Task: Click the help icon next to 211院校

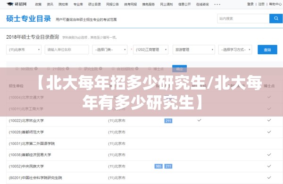Action: coord(67,68)
